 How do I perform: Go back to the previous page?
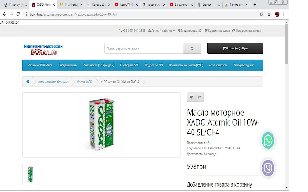(5, 14)
